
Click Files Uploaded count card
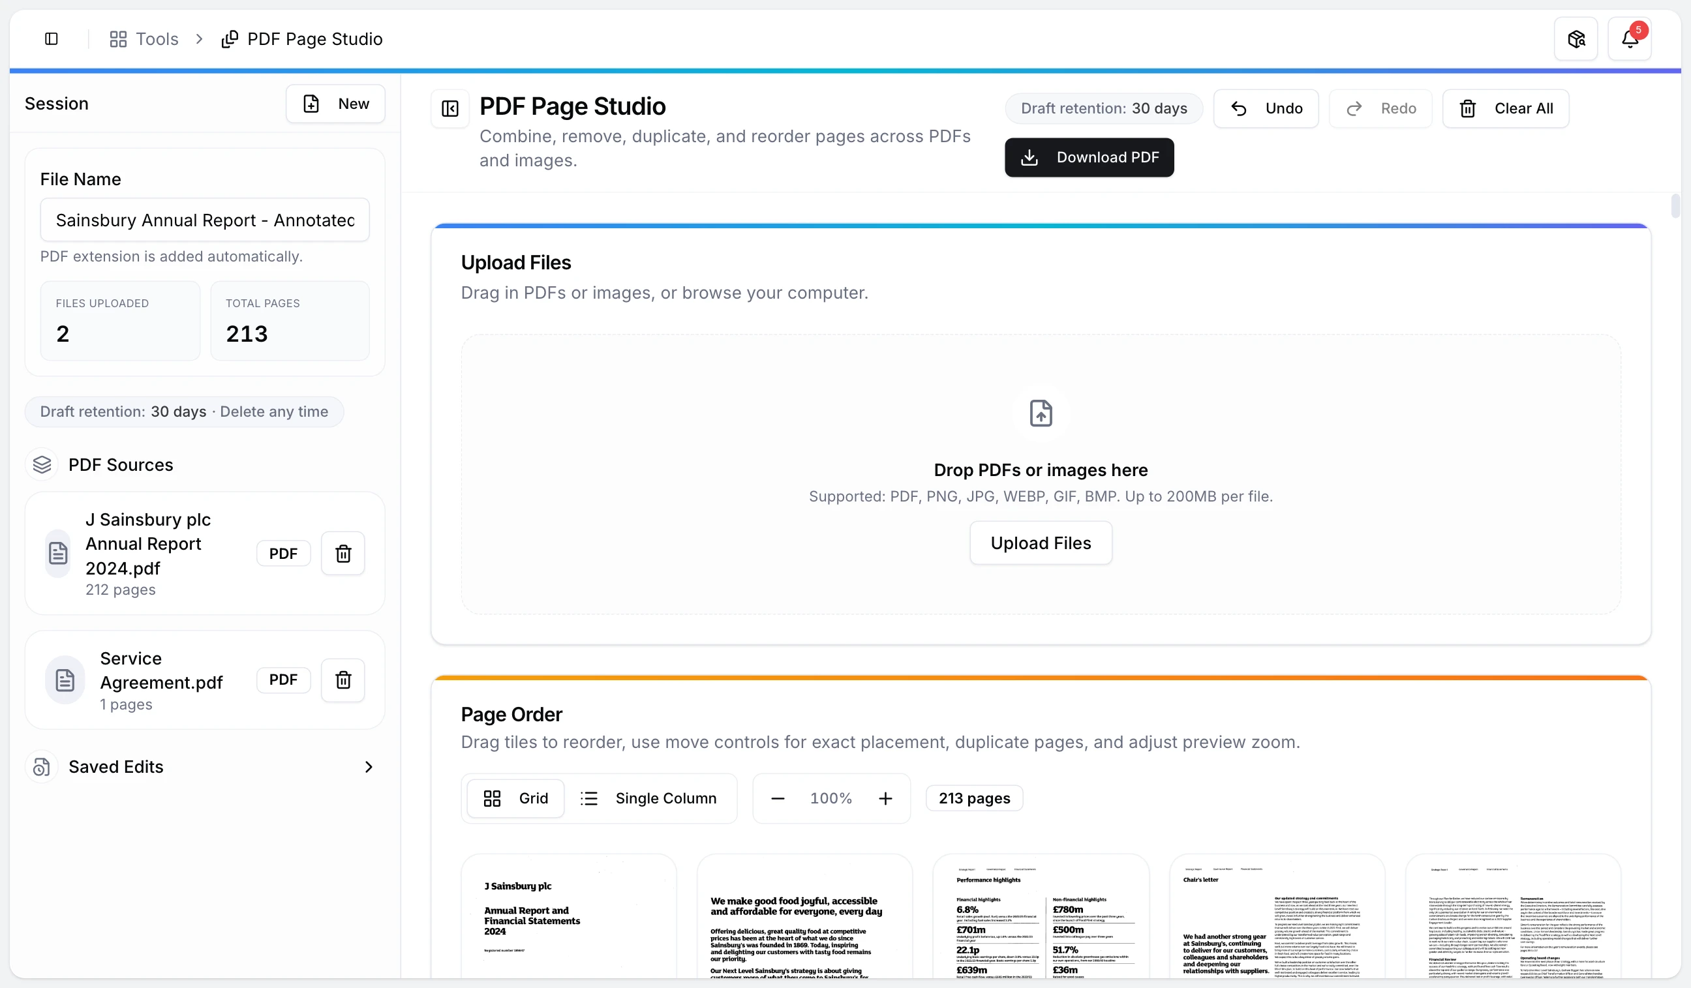120,321
